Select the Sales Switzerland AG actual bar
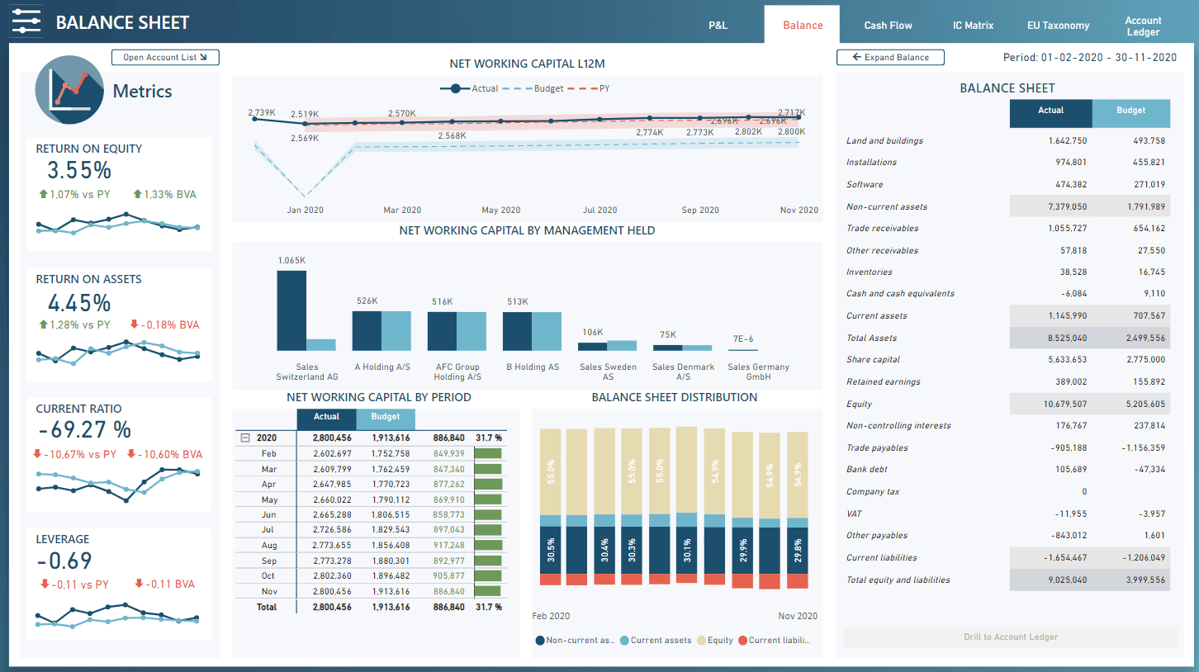 (x=291, y=311)
